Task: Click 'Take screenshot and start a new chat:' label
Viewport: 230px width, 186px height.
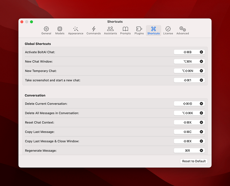Action: coord(53,80)
